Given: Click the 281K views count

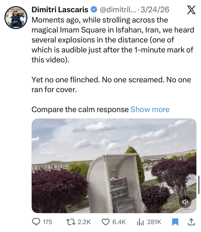Looking at the screenshot, I should click(x=154, y=222).
